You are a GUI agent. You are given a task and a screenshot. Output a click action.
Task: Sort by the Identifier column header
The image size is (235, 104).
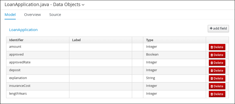click(16, 40)
